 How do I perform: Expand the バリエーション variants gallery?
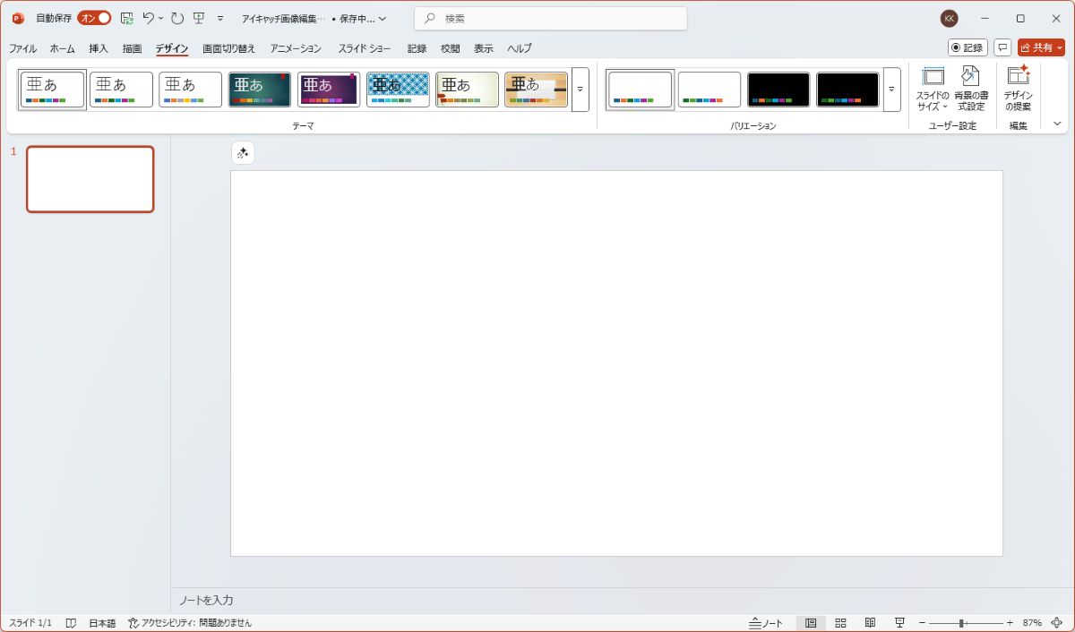coord(891,90)
